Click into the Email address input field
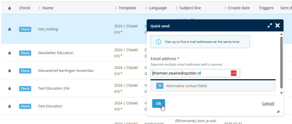Screen dimensions: 292x124 [x=190, y=73]
